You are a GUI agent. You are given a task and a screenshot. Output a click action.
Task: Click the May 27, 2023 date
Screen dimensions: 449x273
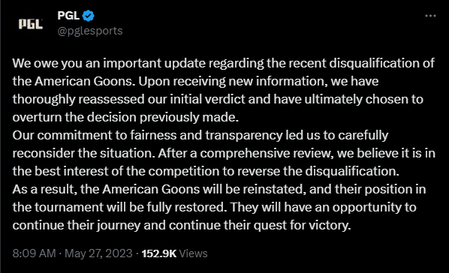click(x=98, y=253)
